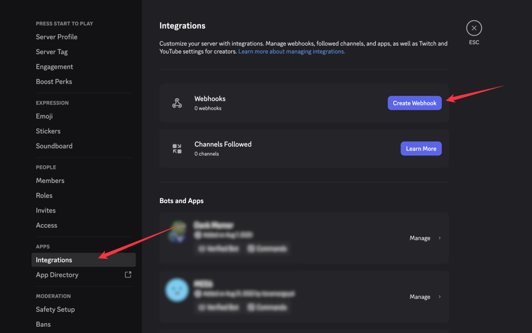Viewport: 532px width, 333px height.
Task: Click the PEOPLE section label
Action: pyautogui.click(x=46, y=167)
